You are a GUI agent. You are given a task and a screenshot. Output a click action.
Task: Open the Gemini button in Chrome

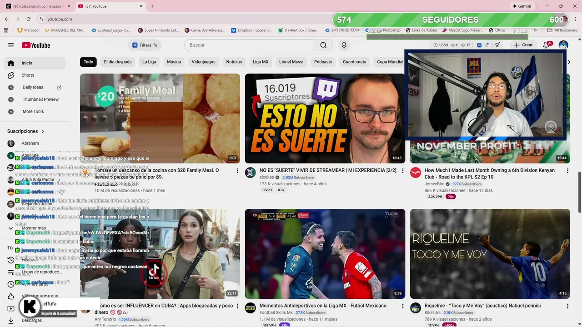522,6
